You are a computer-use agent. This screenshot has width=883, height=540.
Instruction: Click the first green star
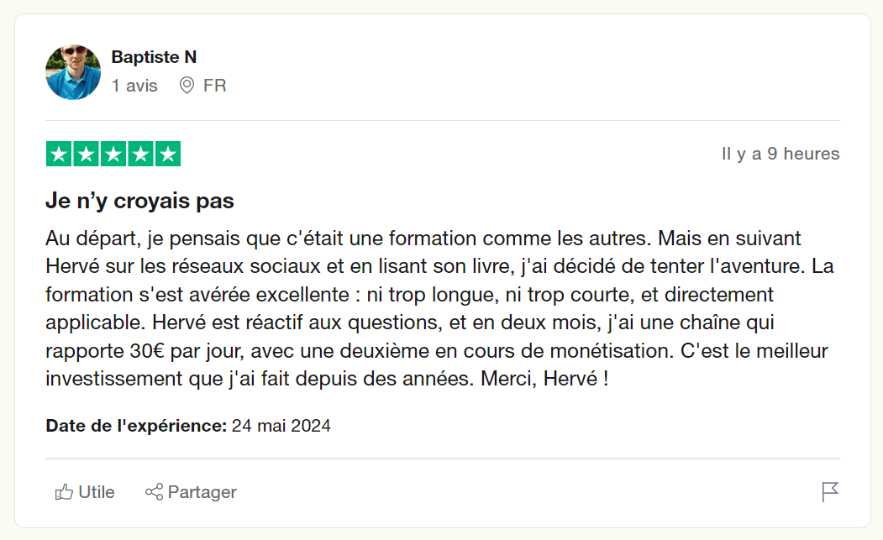coord(59,154)
